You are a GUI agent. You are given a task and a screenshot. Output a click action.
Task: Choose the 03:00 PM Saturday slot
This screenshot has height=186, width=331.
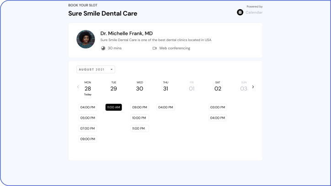pyautogui.click(x=218, y=107)
